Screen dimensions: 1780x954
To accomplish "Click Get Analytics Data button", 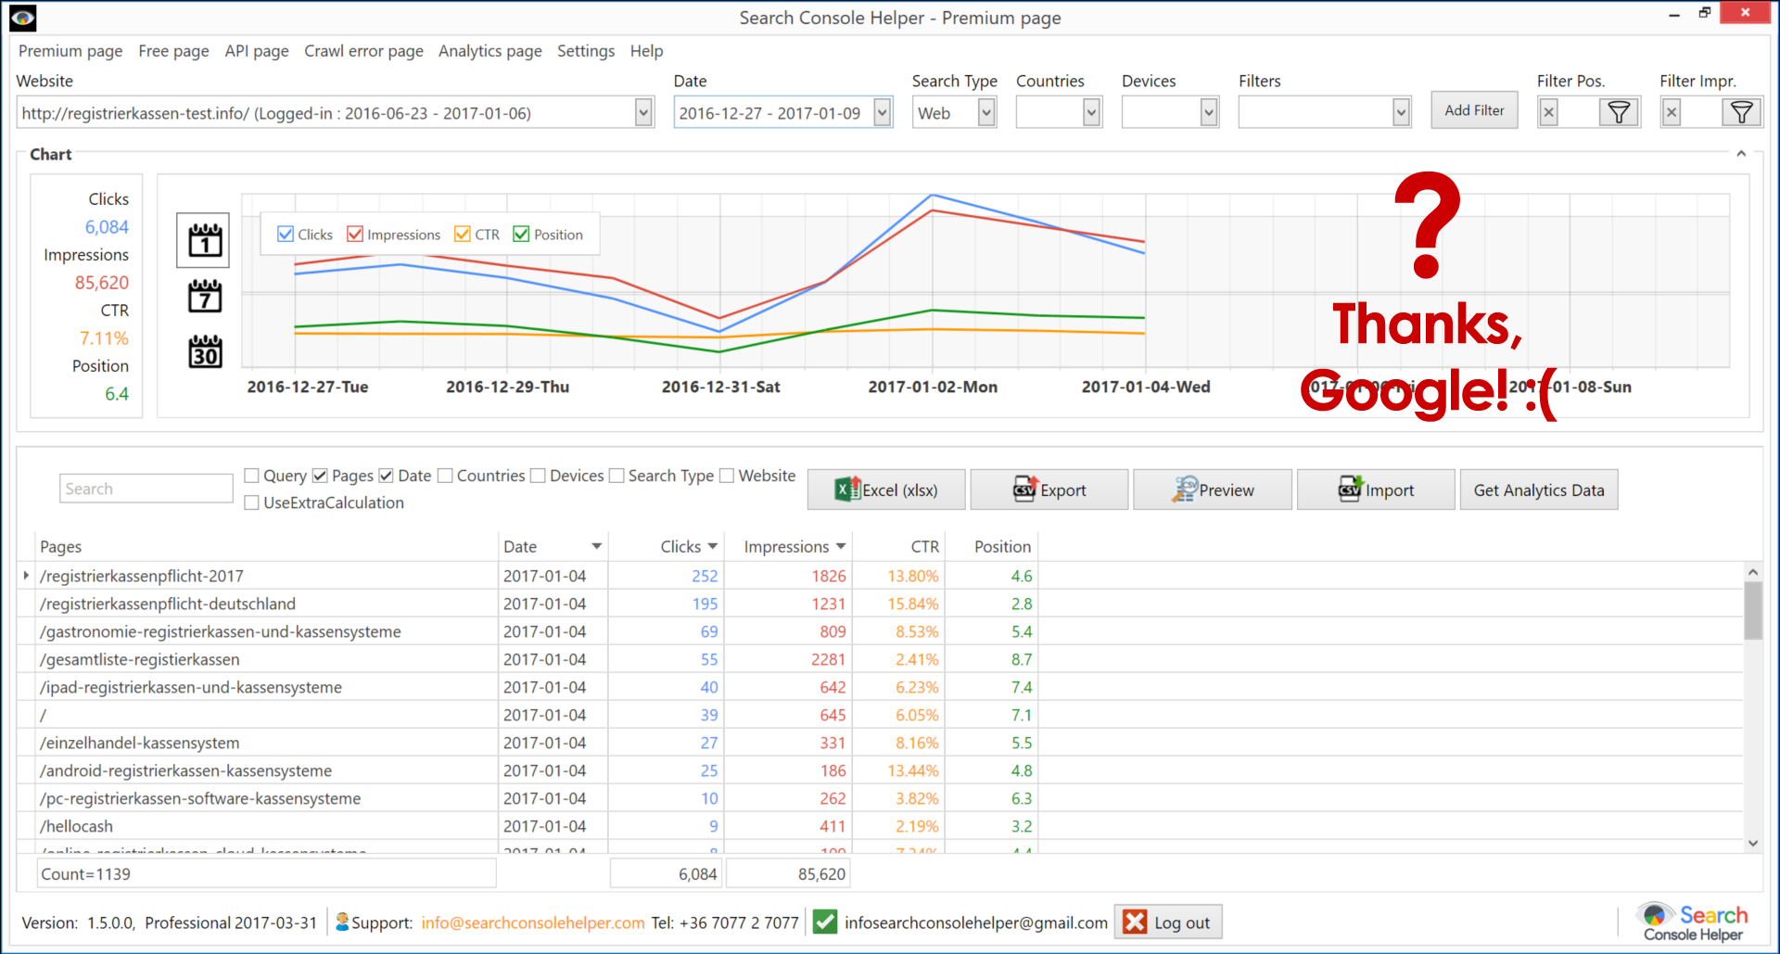I will point(1539,490).
